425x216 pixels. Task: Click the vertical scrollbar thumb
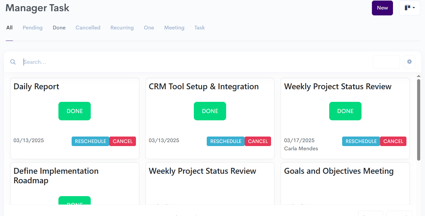(x=419, y=120)
